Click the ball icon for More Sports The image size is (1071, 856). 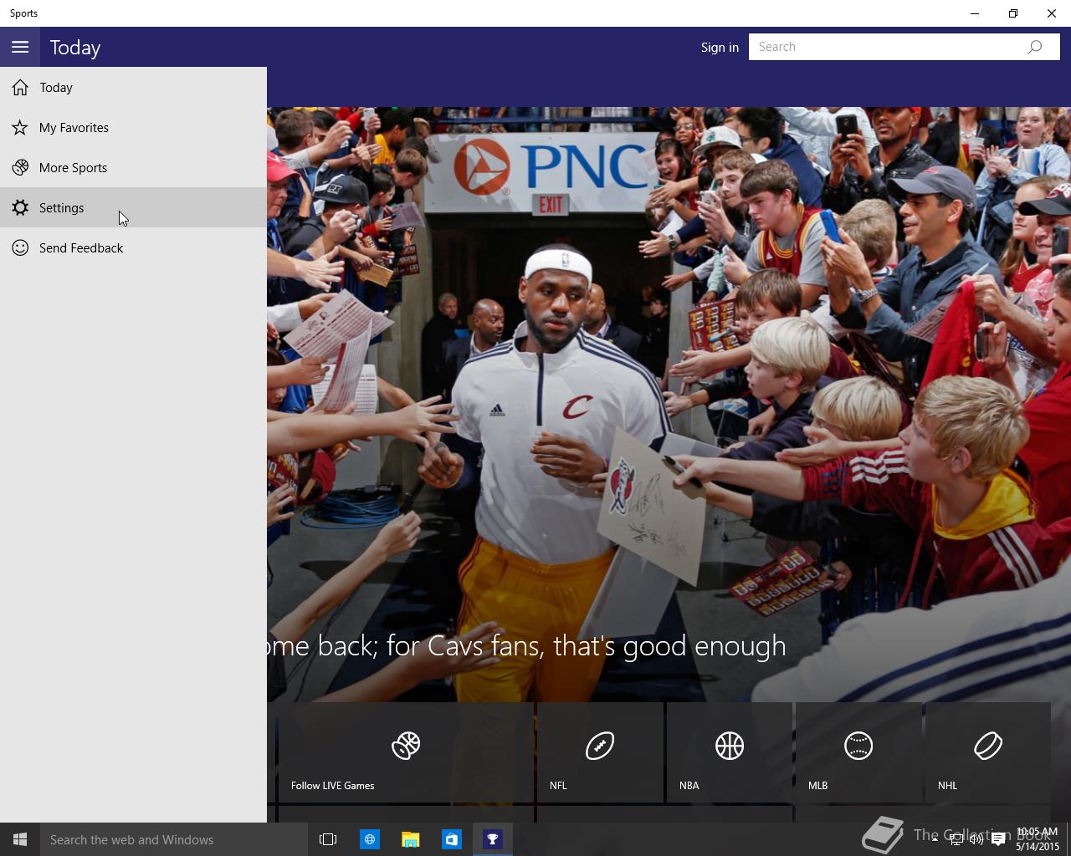click(x=20, y=167)
